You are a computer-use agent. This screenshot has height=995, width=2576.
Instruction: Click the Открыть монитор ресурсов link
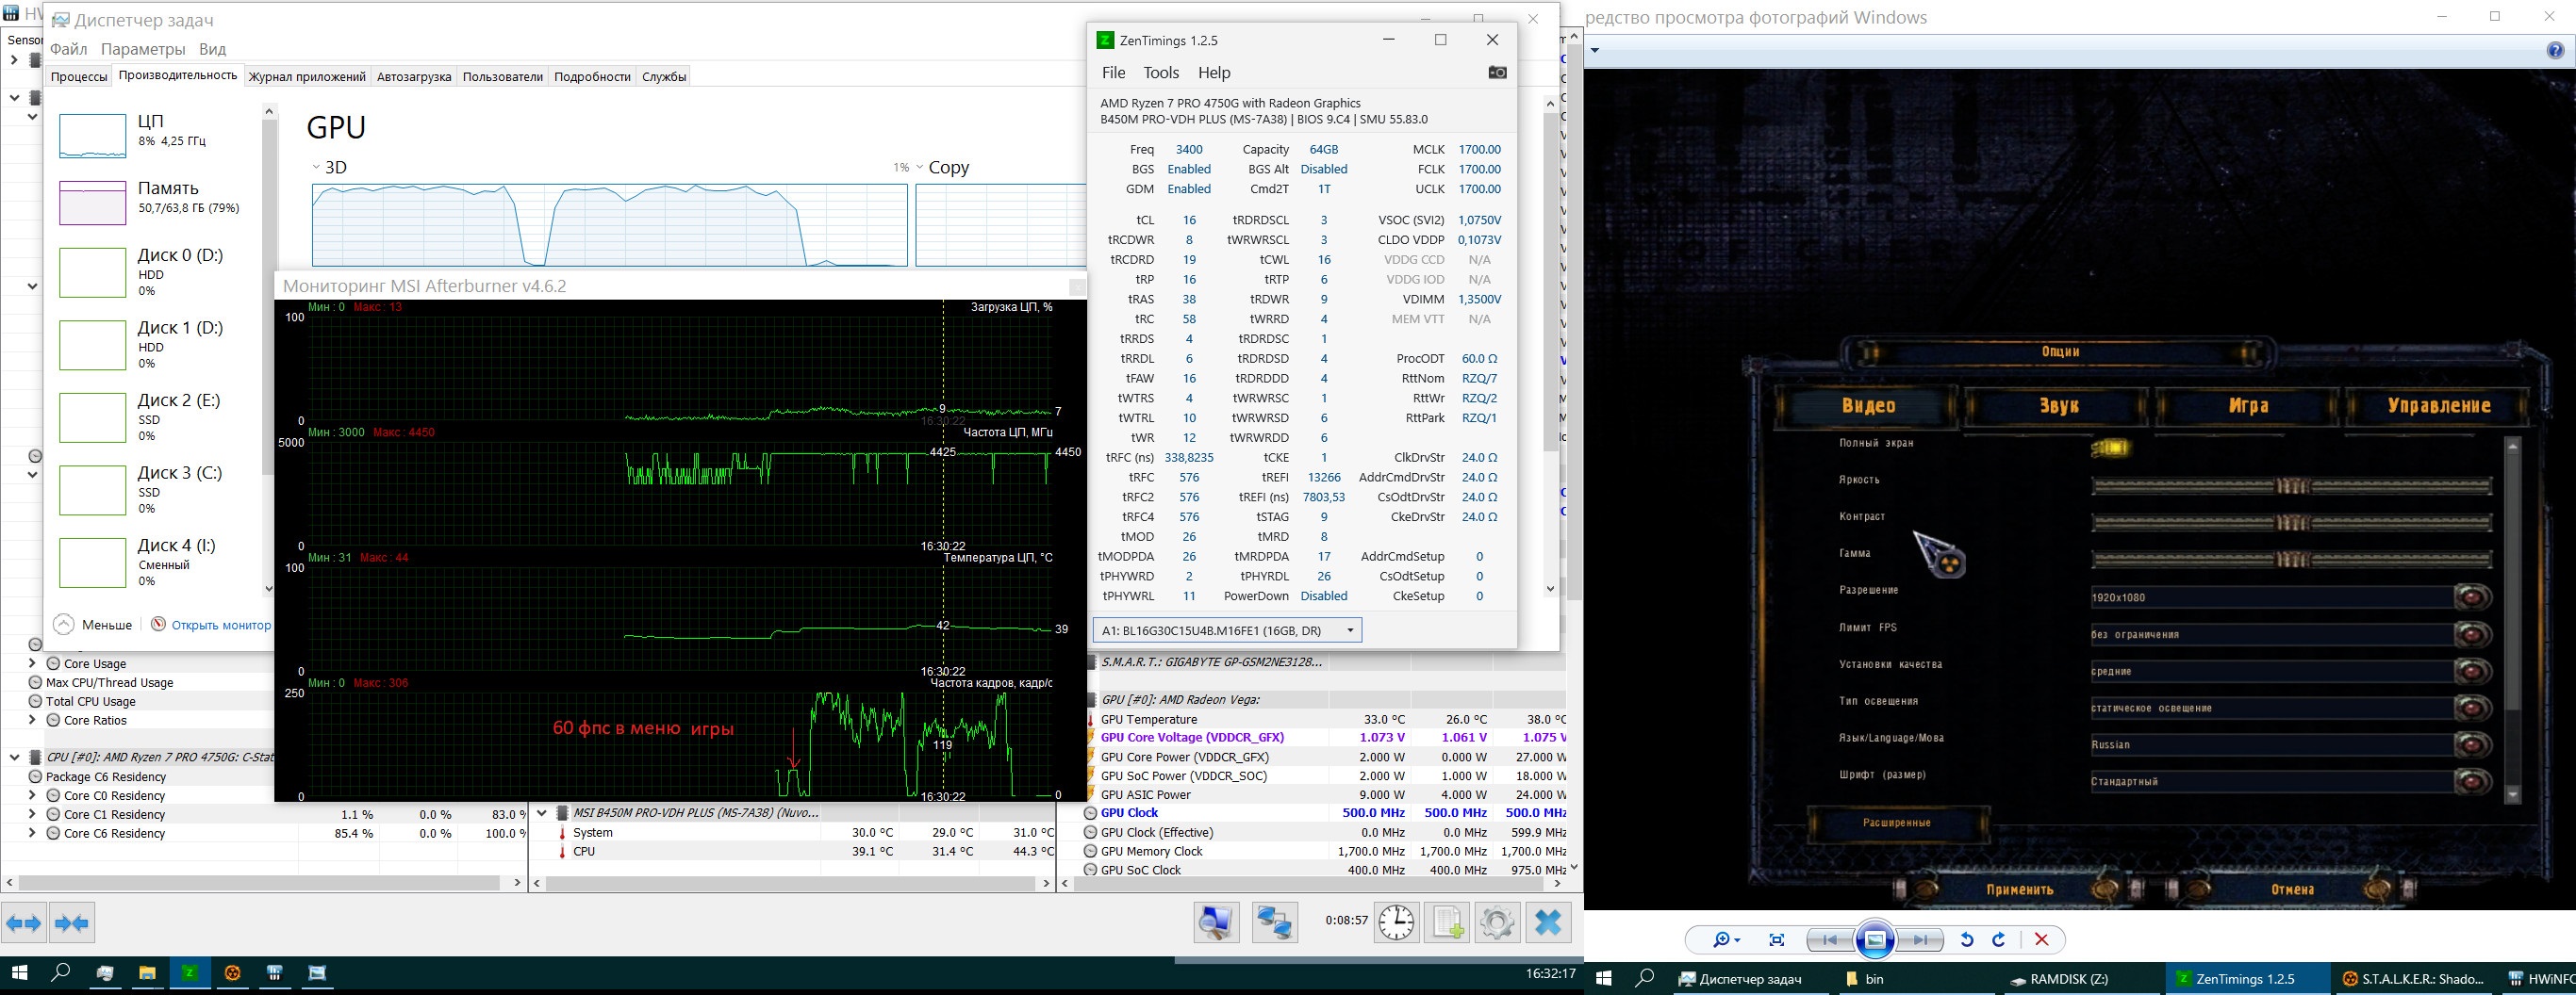[x=220, y=626]
